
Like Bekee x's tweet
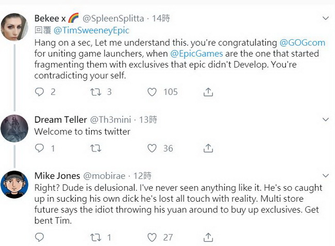(x=152, y=92)
